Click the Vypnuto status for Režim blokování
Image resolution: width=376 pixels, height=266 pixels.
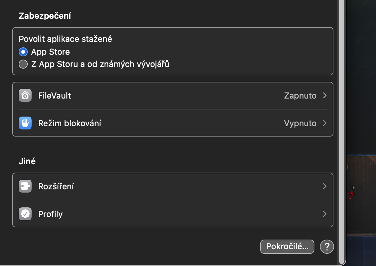[300, 123]
